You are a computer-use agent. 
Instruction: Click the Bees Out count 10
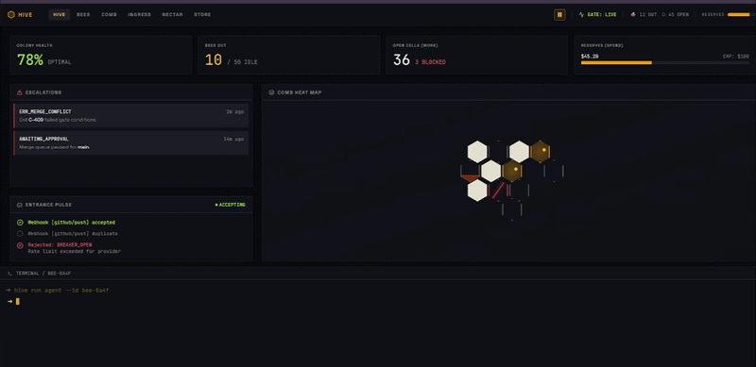tap(214, 60)
